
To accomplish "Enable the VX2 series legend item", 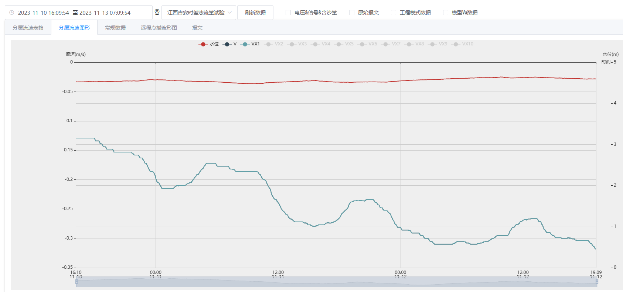I will coord(274,44).
